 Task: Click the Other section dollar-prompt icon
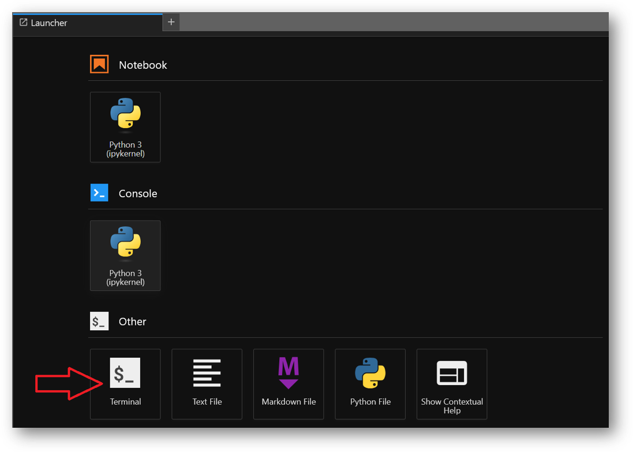(99, 321)
